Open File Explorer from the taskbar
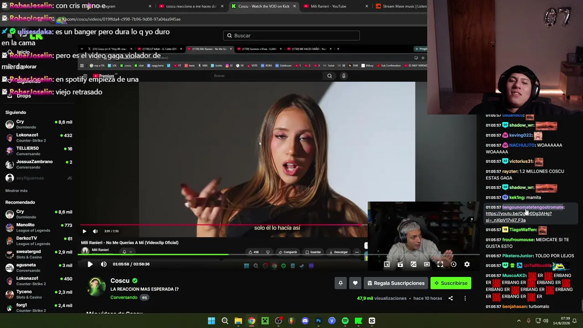The height and width of the screenshot is (328, 583). (x=238, y=321)
